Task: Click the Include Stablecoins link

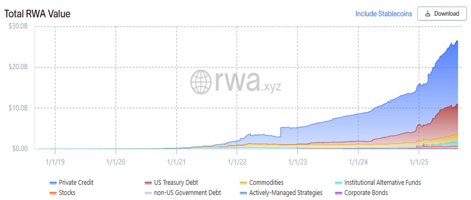Action: pyautogui.click(x=384, y=14)
